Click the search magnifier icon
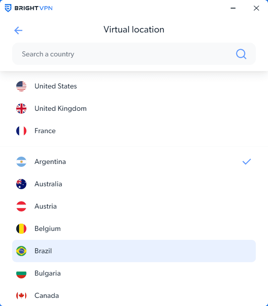 tap(241, 54)
